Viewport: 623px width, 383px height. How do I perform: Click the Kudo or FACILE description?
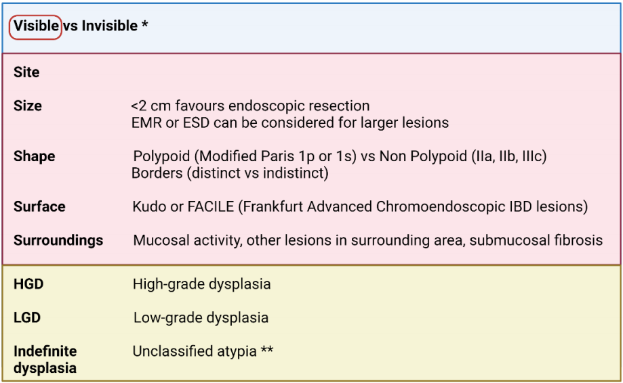360,207
